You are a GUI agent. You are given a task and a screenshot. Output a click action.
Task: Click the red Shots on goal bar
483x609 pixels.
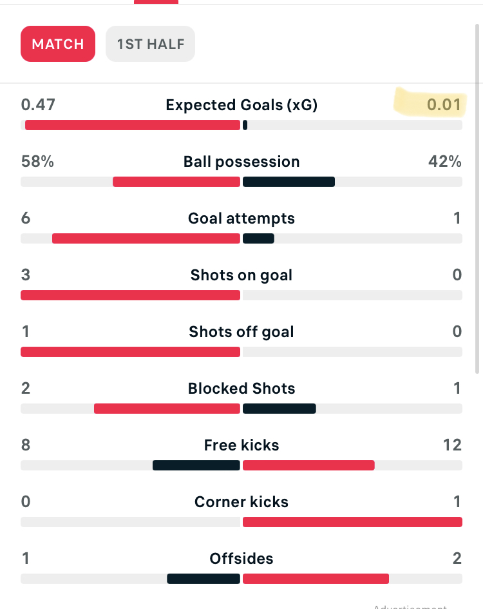pos(131,295)
